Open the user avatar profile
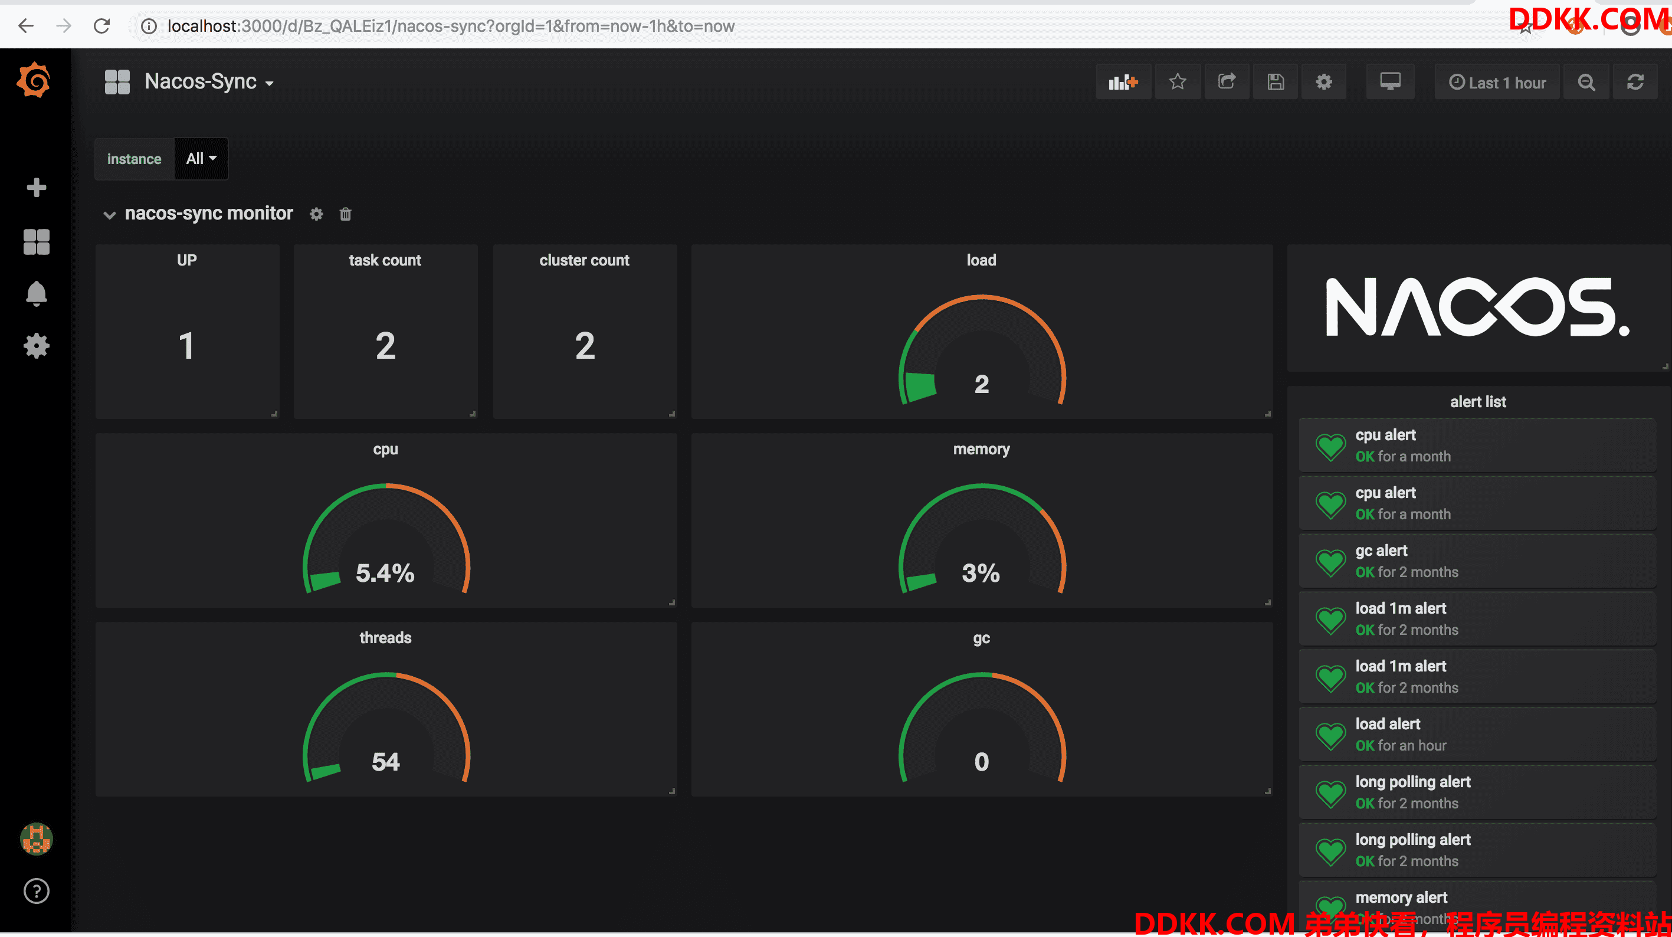The width and height of the screenshot is (1672, 937). [x=37, y=839]
